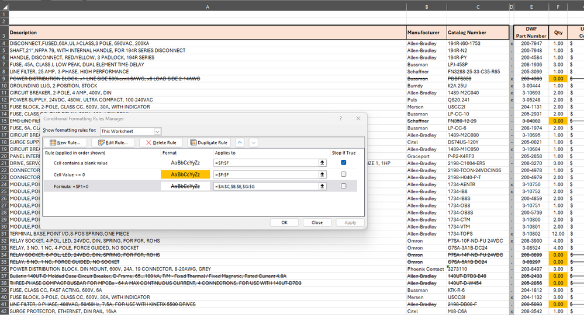Open the 'Show formatting rules for' dropdown
The width and height of the screenshot is (584, 315).
[157, 131]
